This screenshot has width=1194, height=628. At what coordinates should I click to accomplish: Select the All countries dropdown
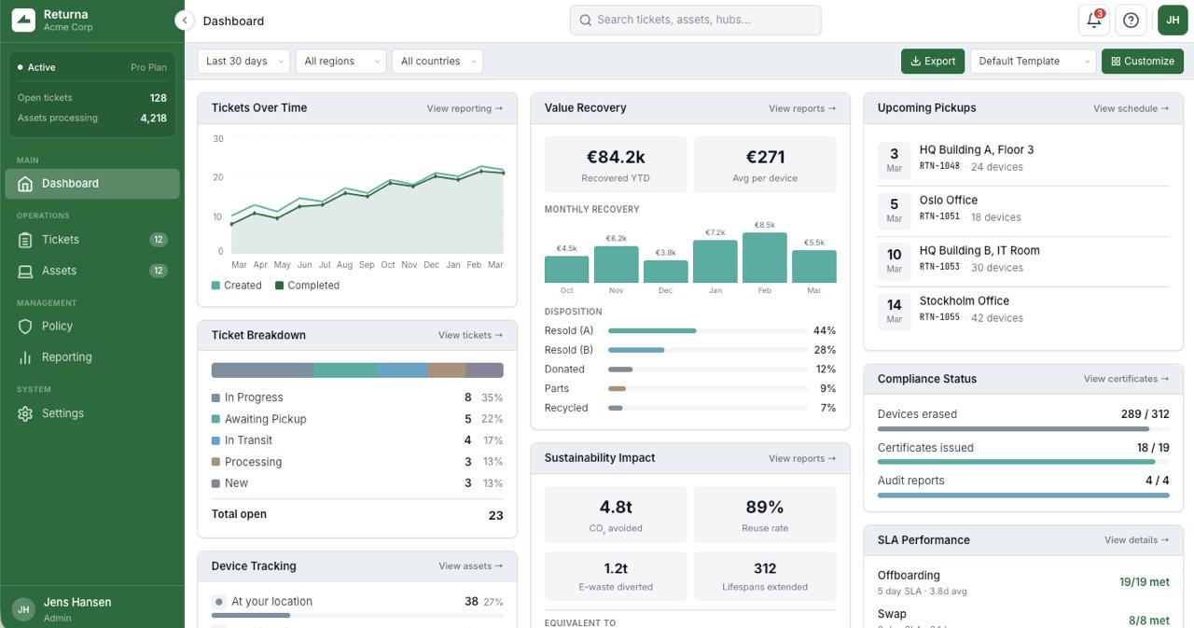[x=437, y=62]
